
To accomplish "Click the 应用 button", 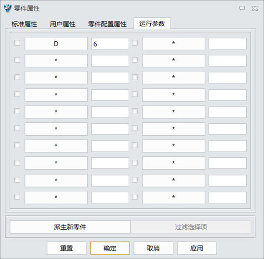I will point(197,248).
